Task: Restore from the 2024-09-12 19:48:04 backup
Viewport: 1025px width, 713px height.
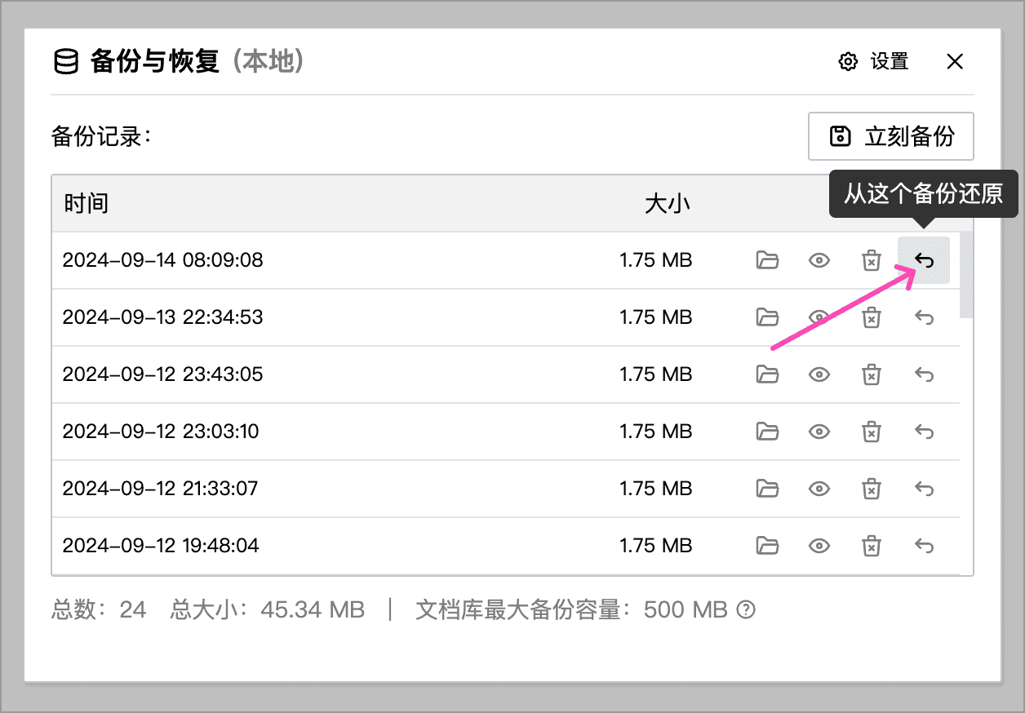Action: tap(924, 545)
